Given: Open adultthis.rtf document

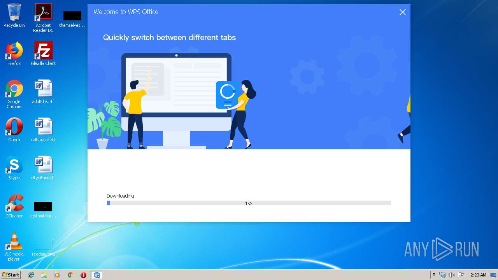Looking at the screenshot, I should coord(43,92).
